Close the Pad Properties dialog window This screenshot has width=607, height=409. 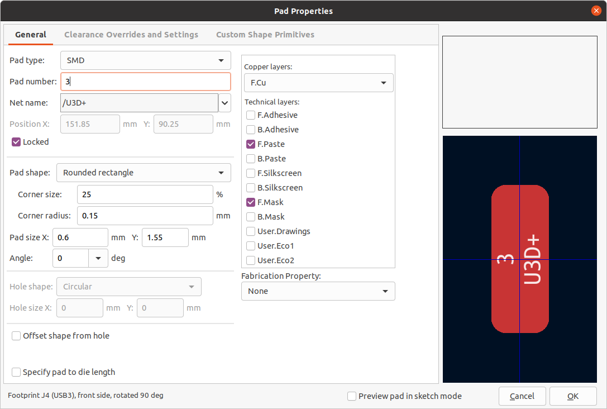click(x=596, y=11)
